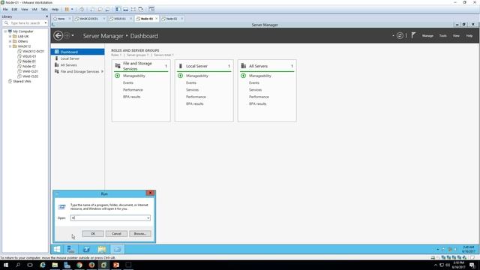Viewport: 480px width, 270px height.
Task: Click the VMware full screen toolbar icon
Action: pyautogui.click(x=133, y=9)
